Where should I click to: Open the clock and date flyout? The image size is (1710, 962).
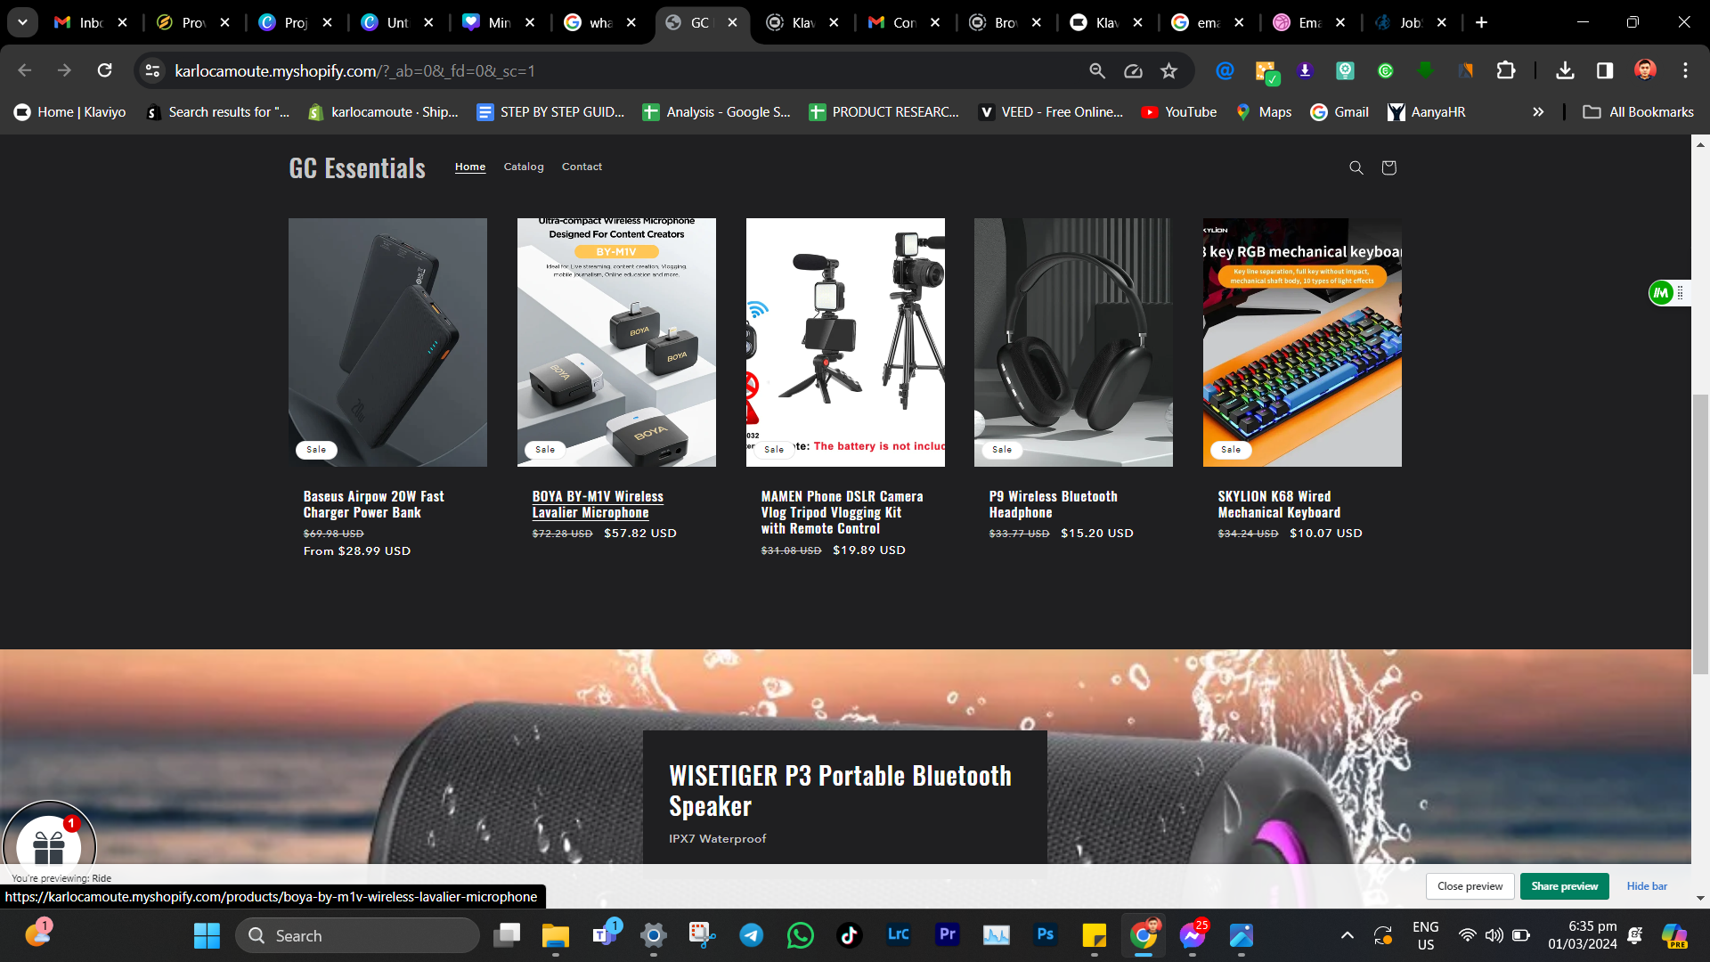click(x=1583, y=935)
